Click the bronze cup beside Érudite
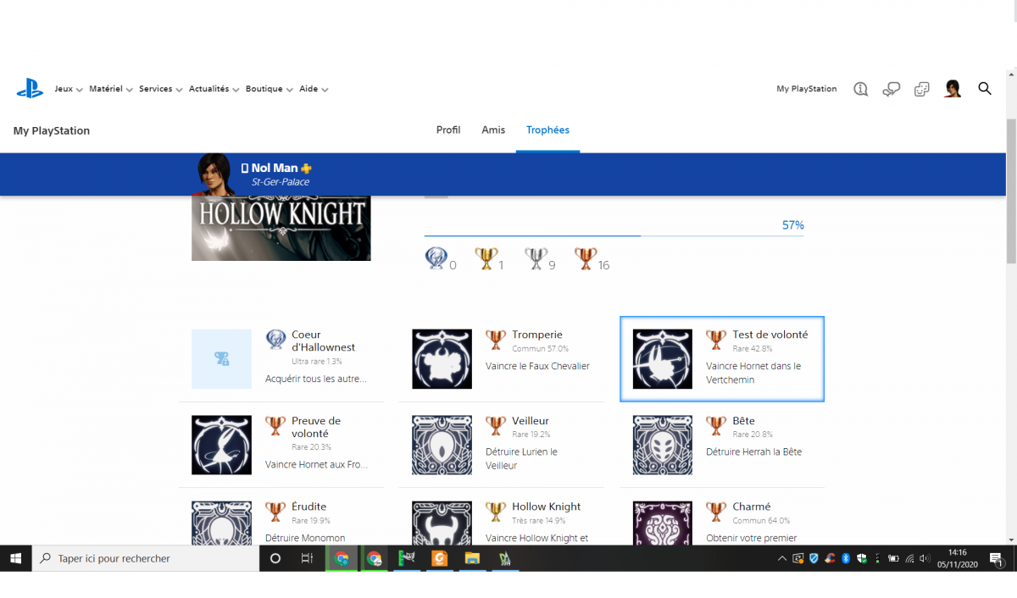 click(x=276, y=512)
